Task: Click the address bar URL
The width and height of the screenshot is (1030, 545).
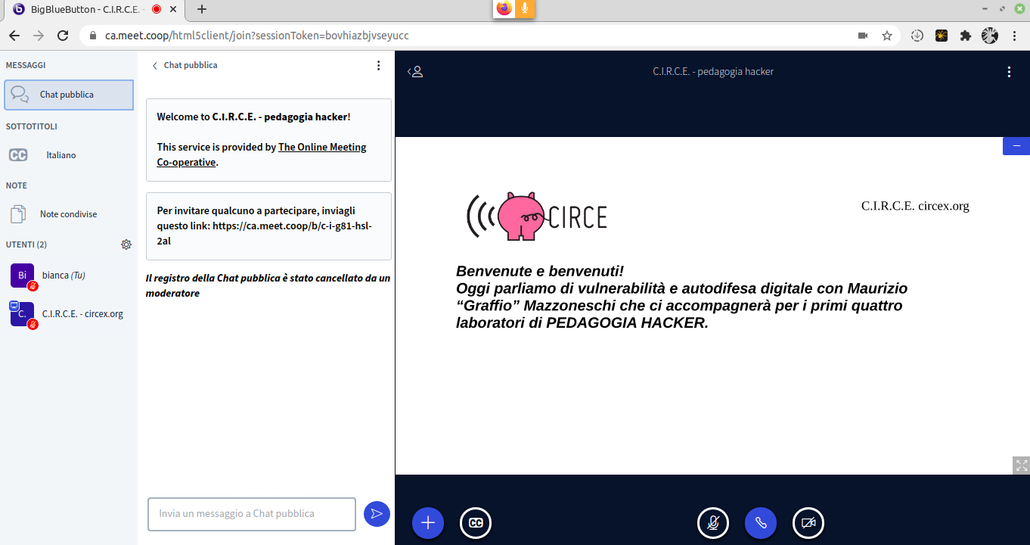Action: [x=257, y=36]
